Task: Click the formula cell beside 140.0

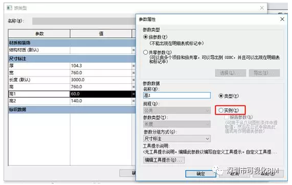Action: click(x=134, y=101)
